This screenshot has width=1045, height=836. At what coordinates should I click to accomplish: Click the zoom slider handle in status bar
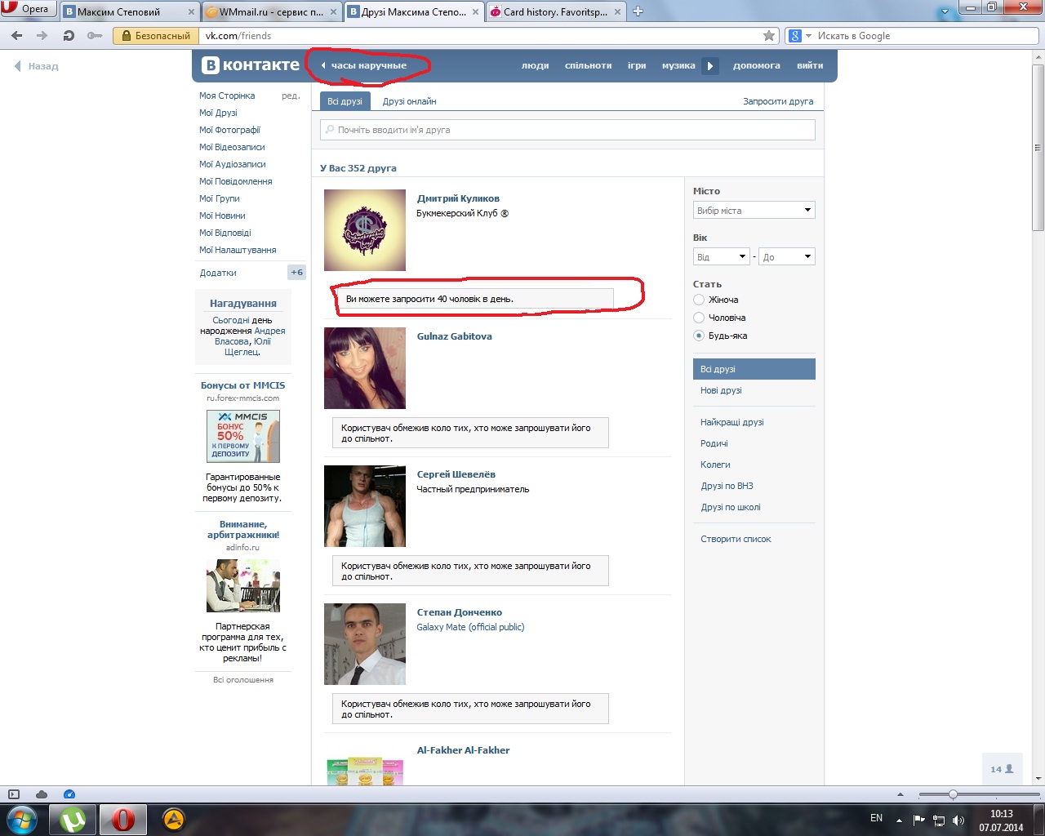[953, 794]
